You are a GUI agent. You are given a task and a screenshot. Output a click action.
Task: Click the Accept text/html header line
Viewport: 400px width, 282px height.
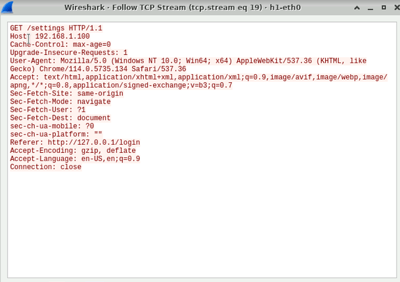(x=199, y=81)
